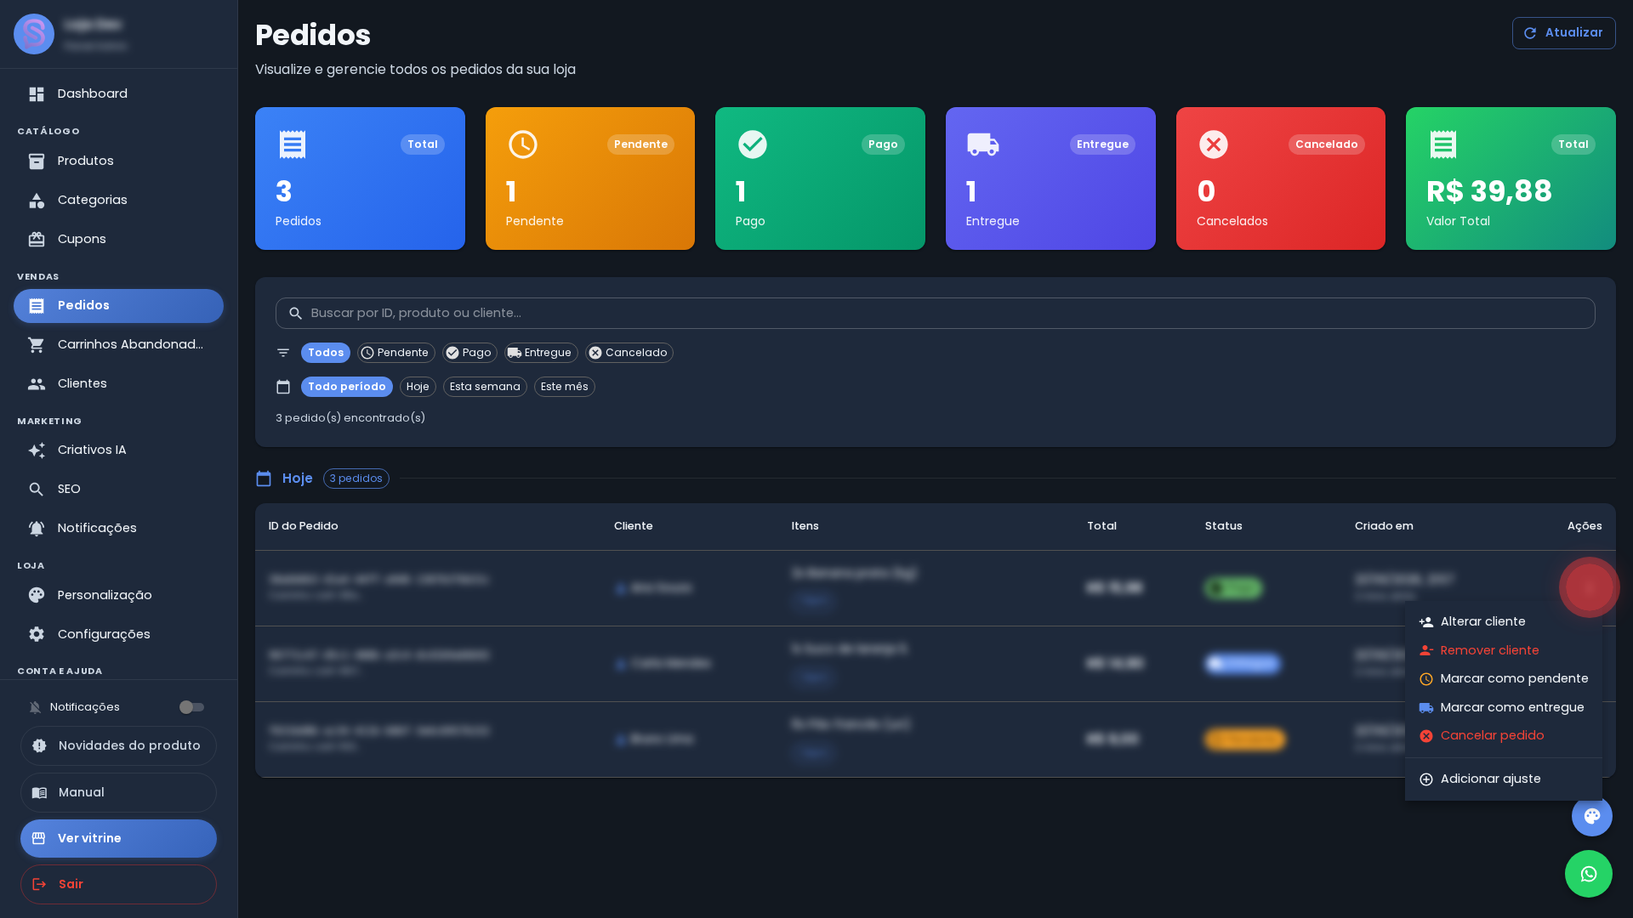This screenshot has width=1633, height=918.
Task: Select Cancelar pedido from the actions menu
Action: (1503, 736)
